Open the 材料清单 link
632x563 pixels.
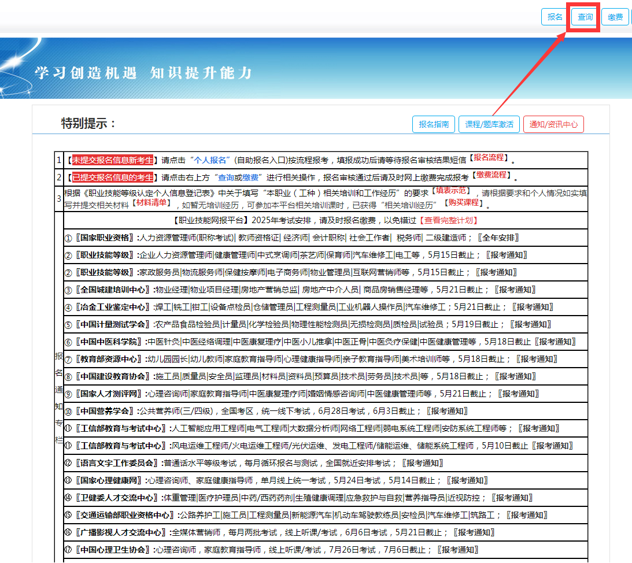151,202
